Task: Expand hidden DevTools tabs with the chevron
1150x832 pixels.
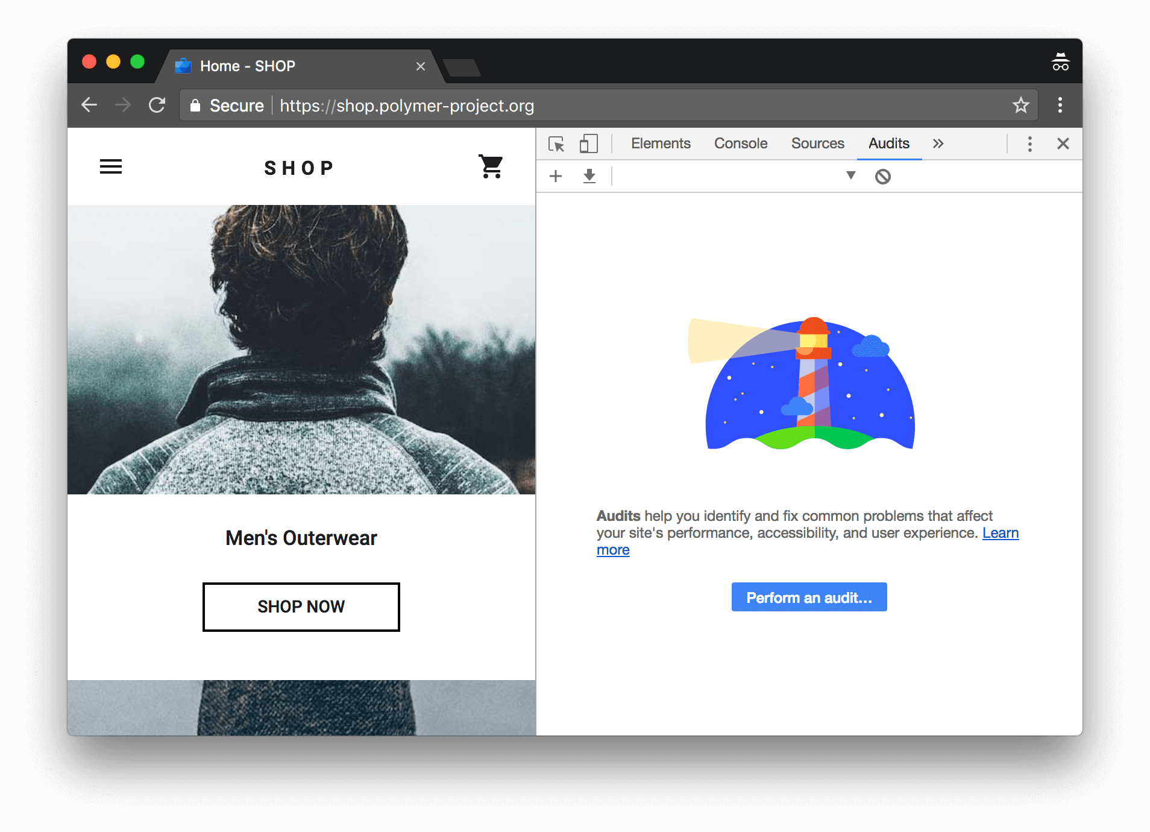Action: point(938,143)
